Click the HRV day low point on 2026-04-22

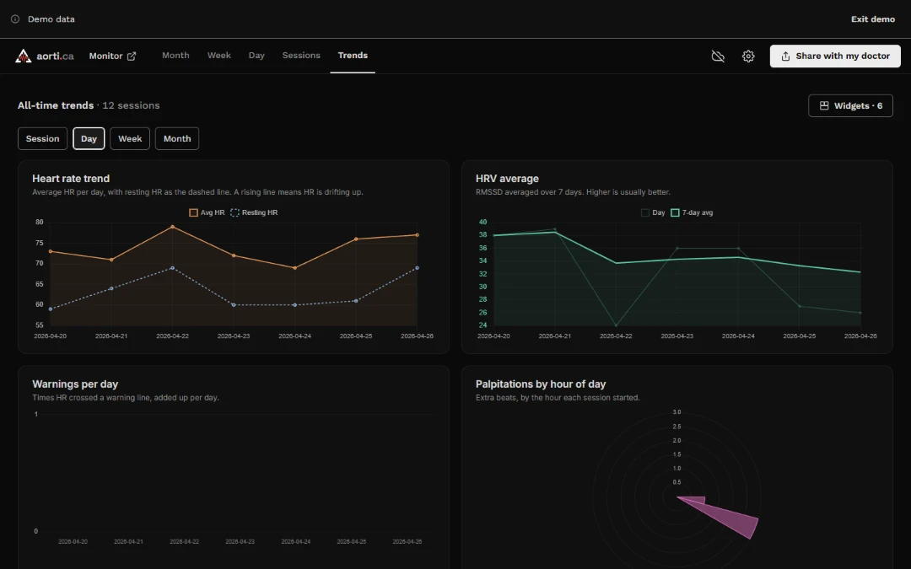pos(616,325)
